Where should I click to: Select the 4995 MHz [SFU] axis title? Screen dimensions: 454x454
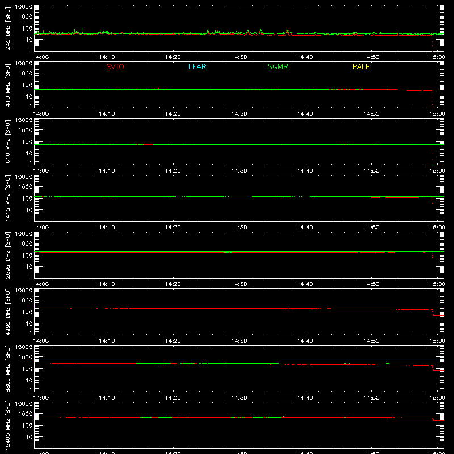(x=8, y=312)
